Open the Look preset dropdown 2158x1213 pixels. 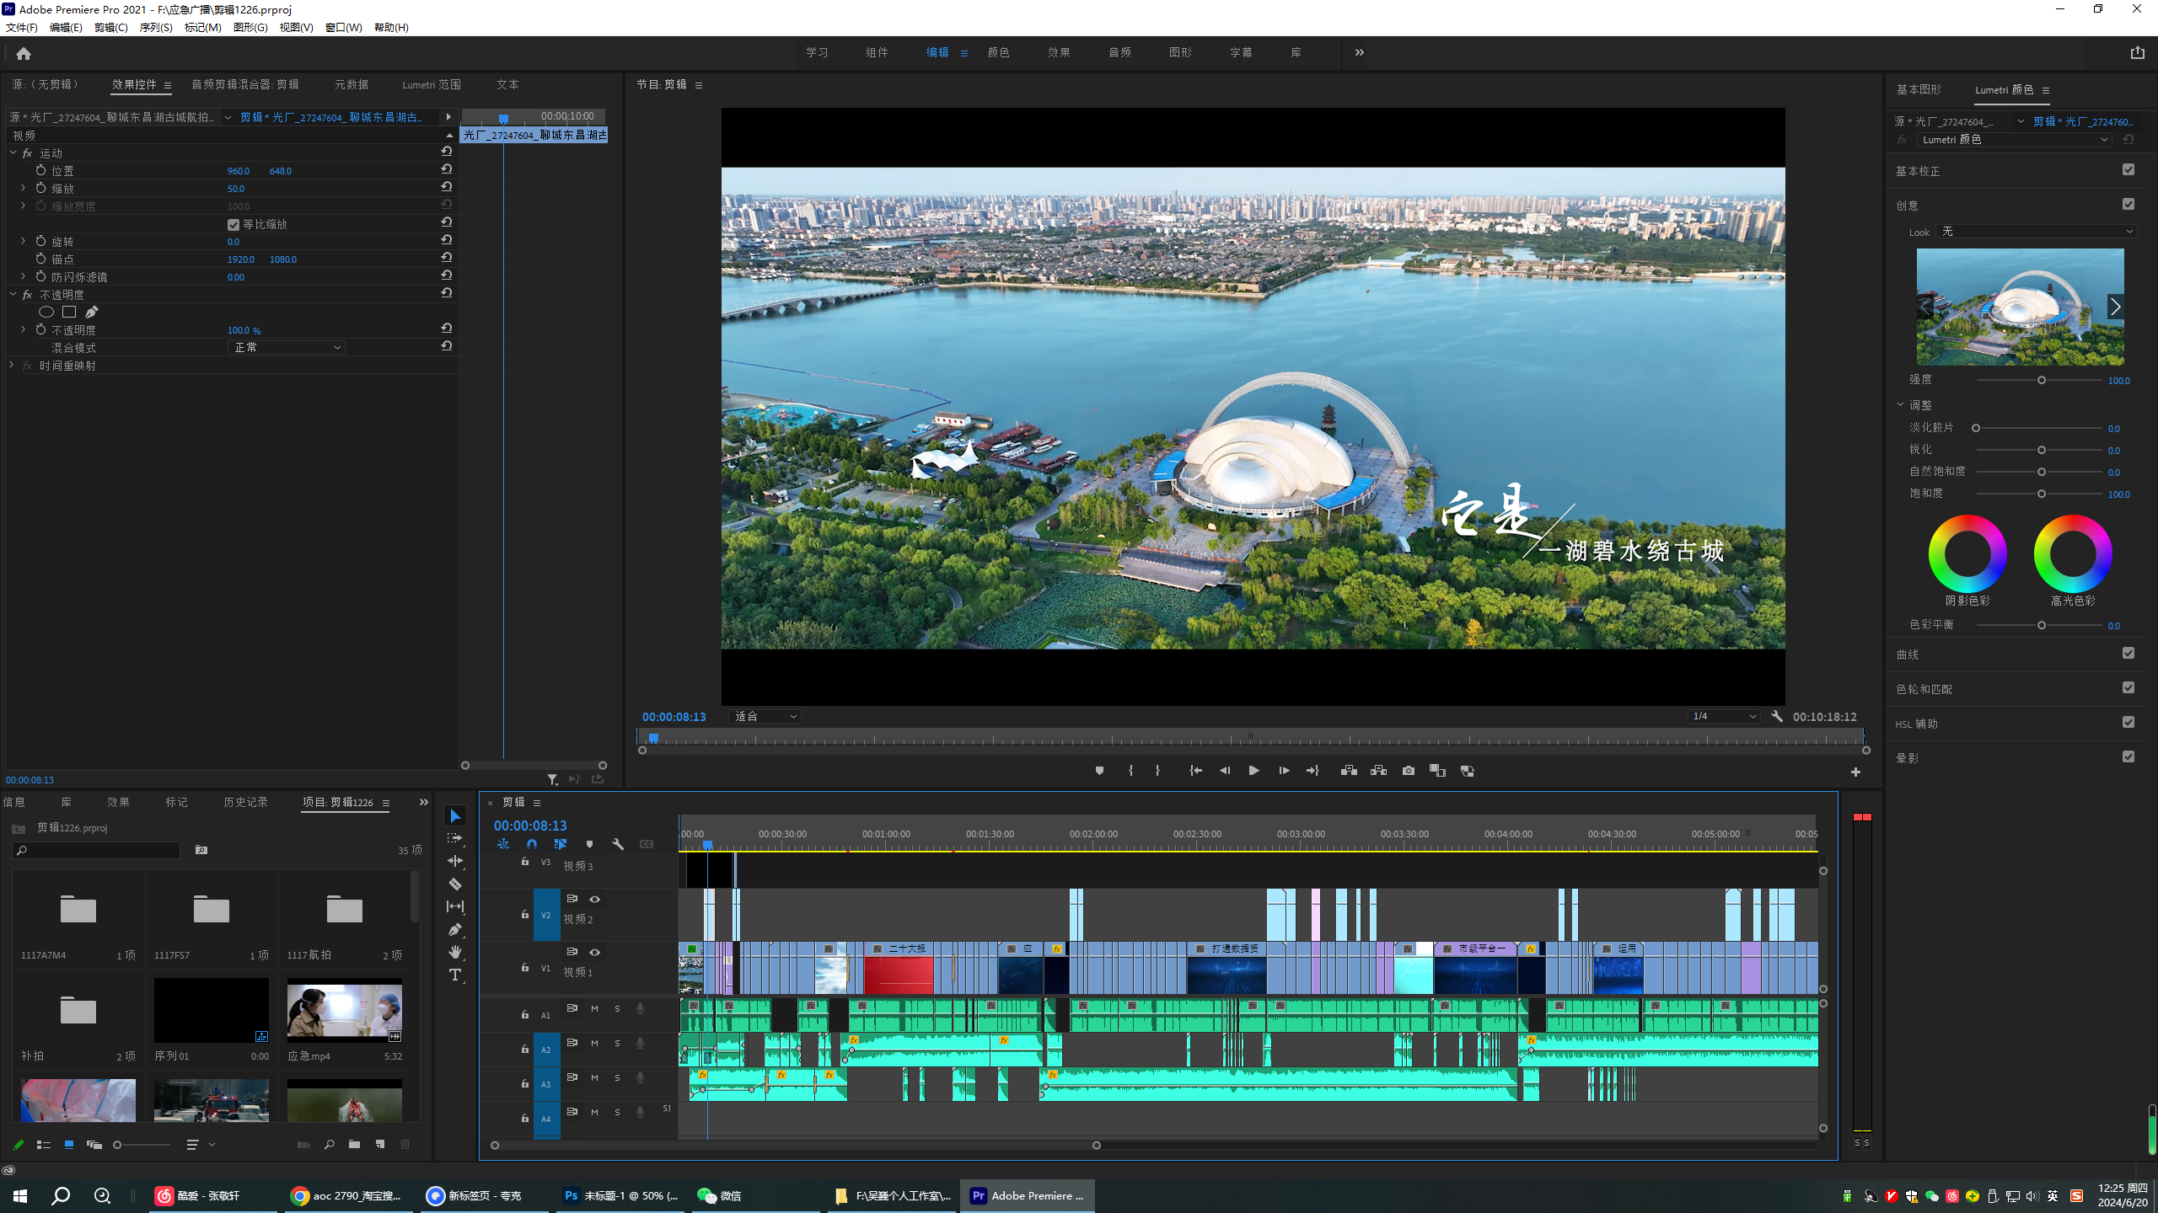click(2036, 232)
